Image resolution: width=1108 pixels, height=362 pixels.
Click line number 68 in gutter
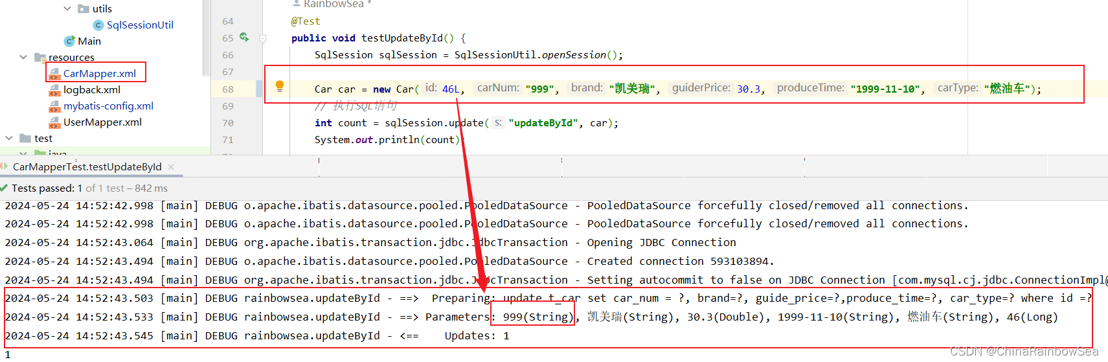228,89
